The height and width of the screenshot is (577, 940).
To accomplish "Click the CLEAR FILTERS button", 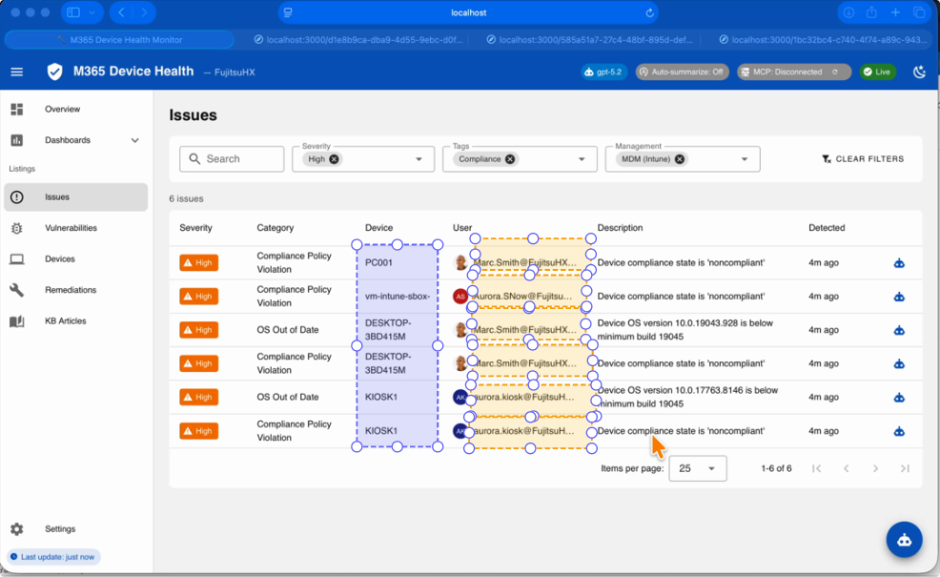I will click(862, 159).
